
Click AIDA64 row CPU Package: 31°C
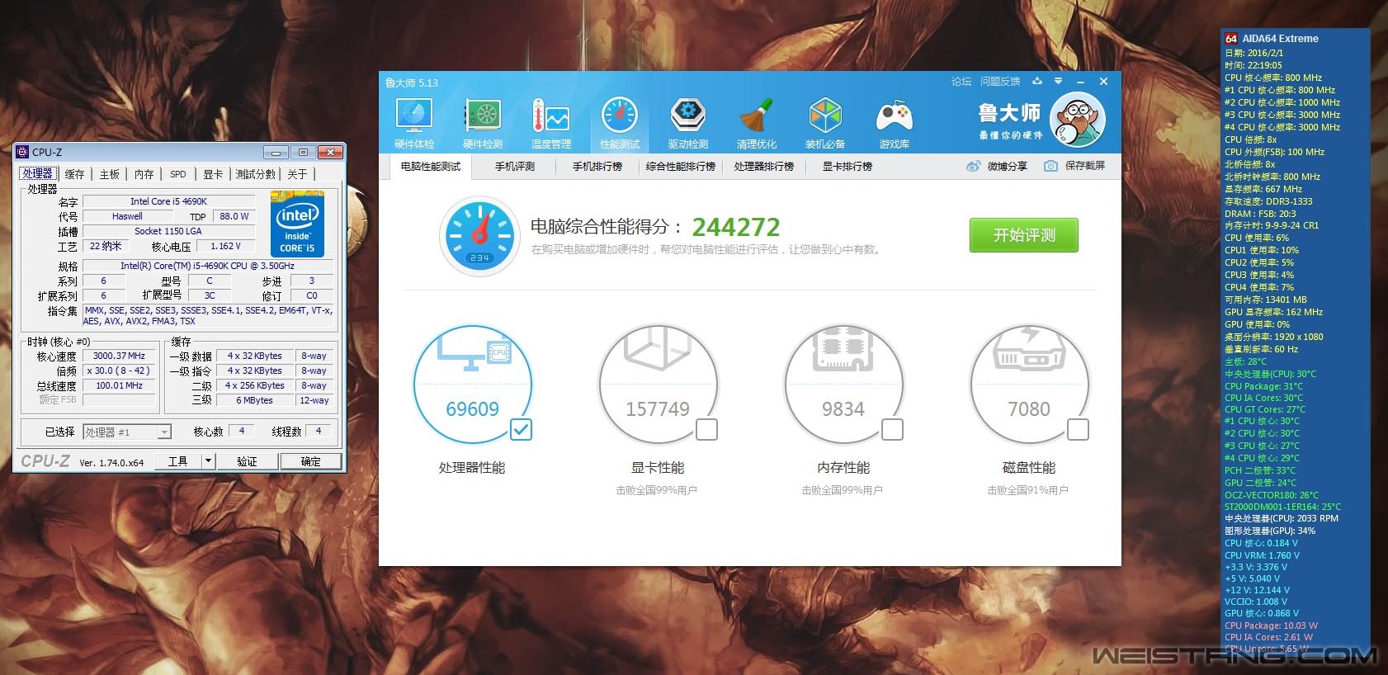pos(1264,386)
